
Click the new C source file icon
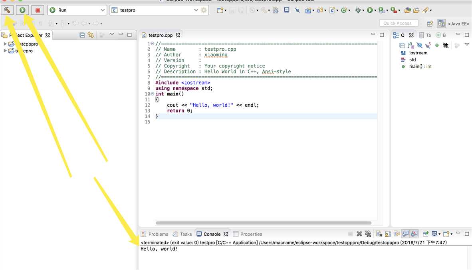click(x=332, y=10)
